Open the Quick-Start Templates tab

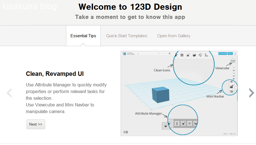[x=126, y=36]
